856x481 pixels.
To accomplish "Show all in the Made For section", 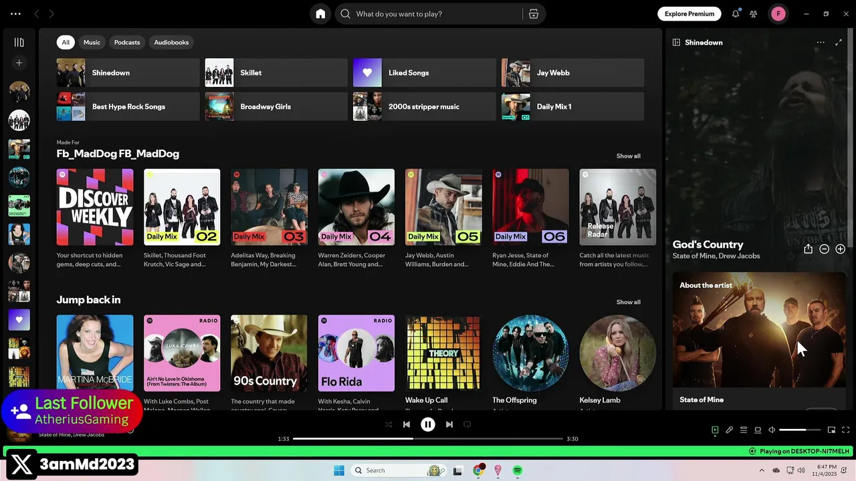I will [x=628, y=156].
